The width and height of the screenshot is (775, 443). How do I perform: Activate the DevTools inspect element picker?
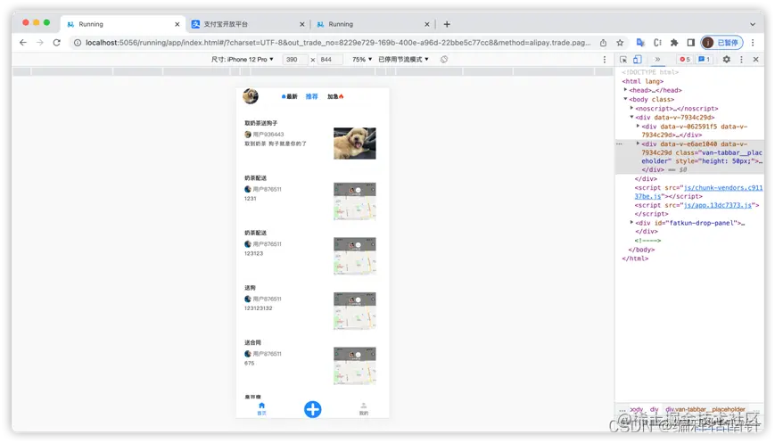(x=623, y=59)
